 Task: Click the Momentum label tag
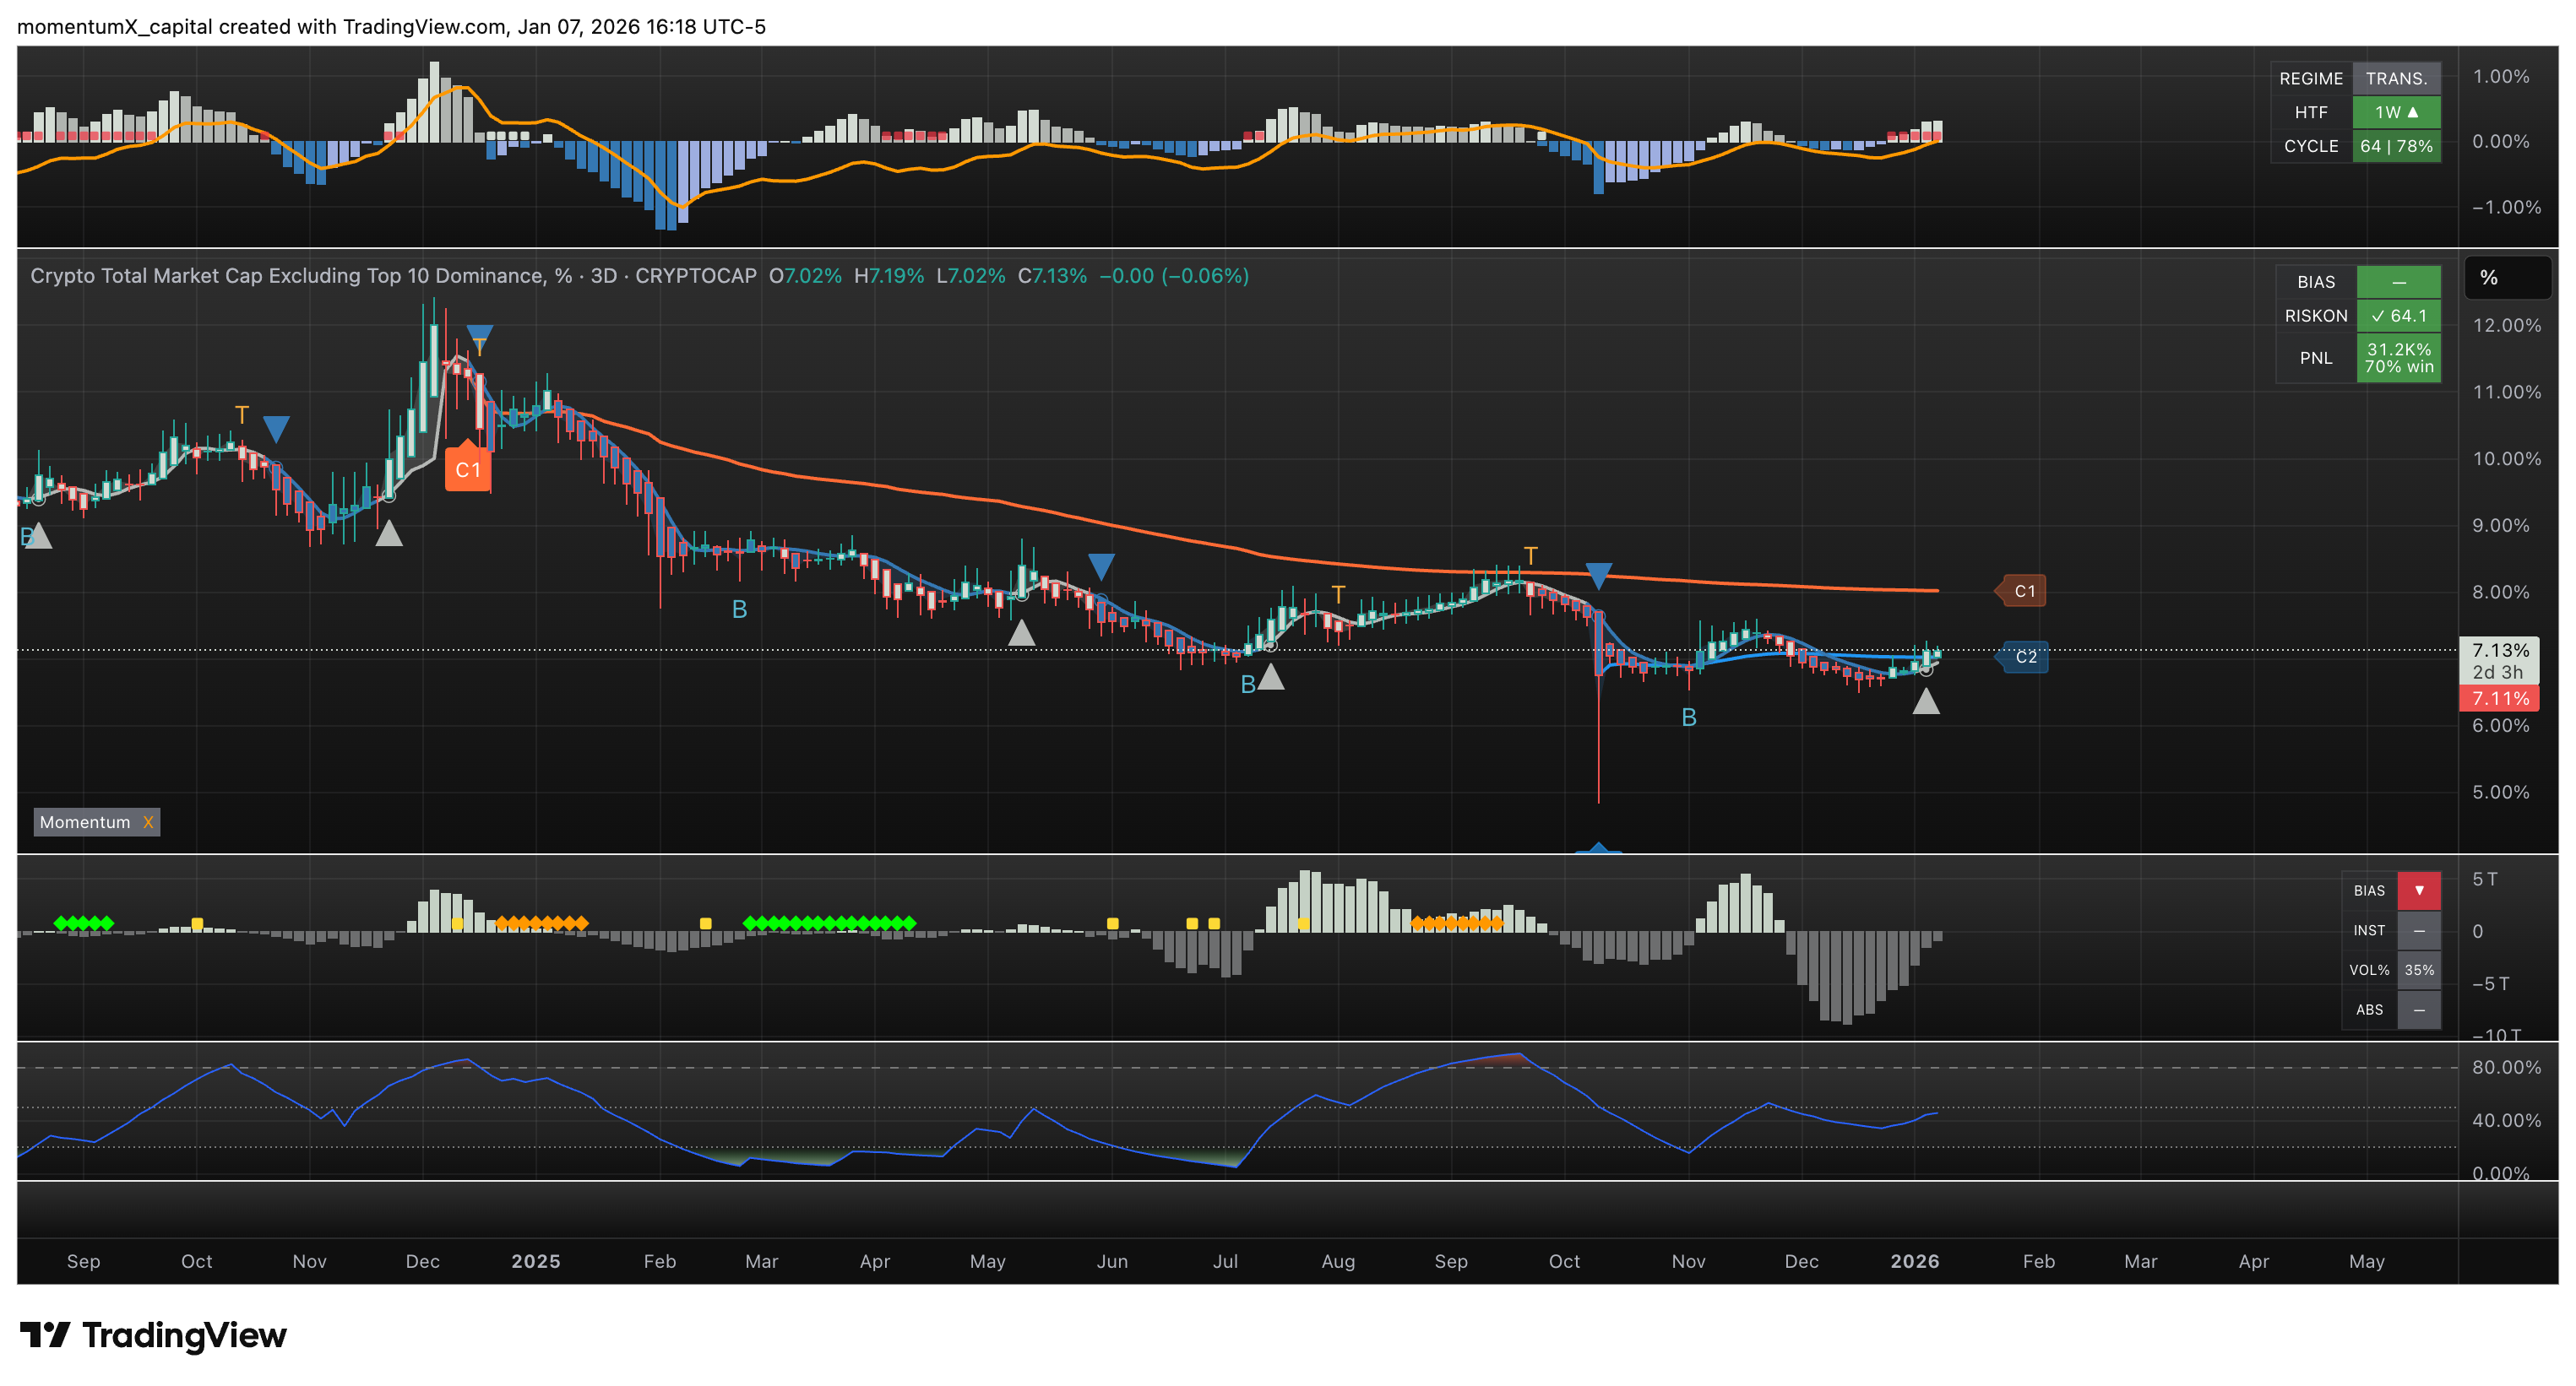click(85, 821)
